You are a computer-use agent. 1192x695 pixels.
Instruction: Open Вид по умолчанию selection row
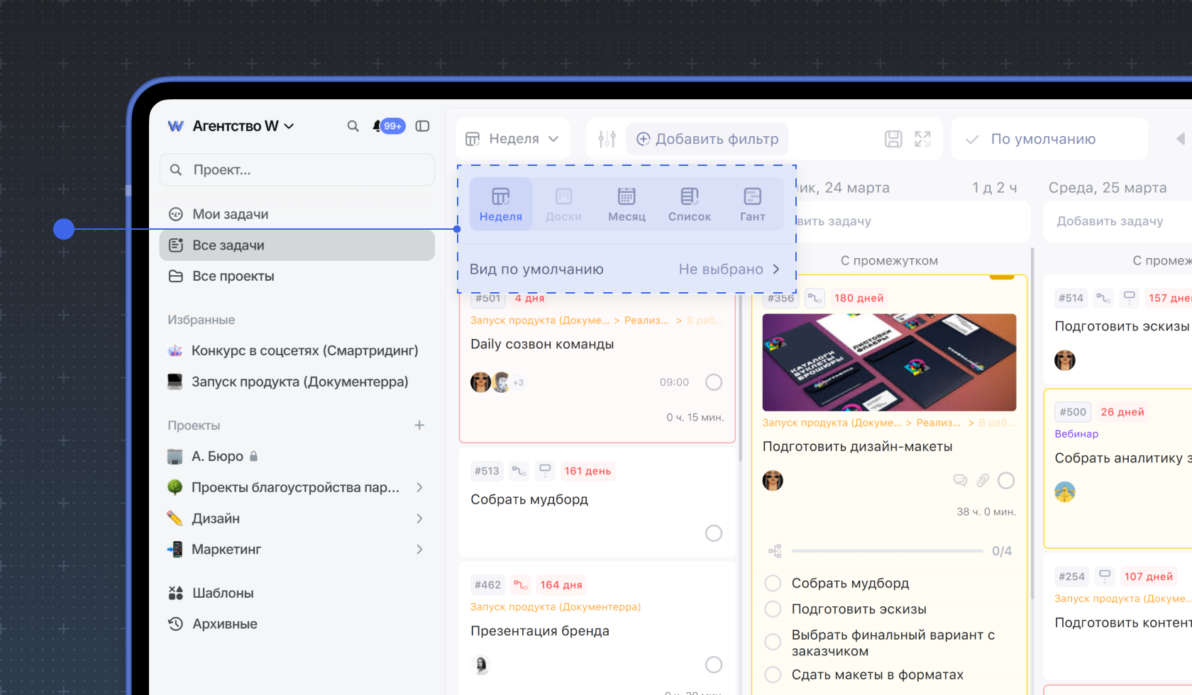coord(624,269)
